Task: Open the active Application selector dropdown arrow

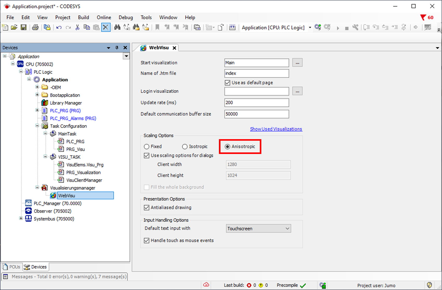Action: pyautogui.click(x=310, y=28)
